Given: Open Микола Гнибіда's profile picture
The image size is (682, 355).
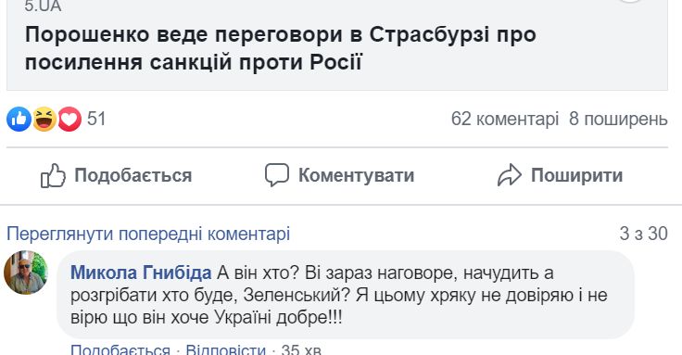Looking at the screenshot, I should tap(26, 273).
